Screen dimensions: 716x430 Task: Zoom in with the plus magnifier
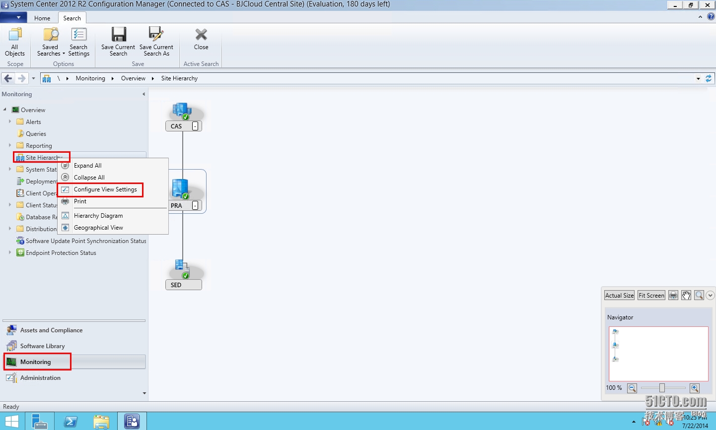pos(695,388)
